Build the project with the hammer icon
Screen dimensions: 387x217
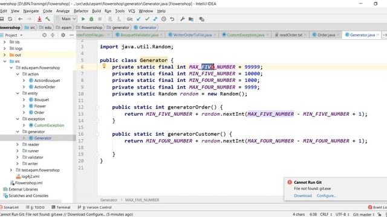48,19
